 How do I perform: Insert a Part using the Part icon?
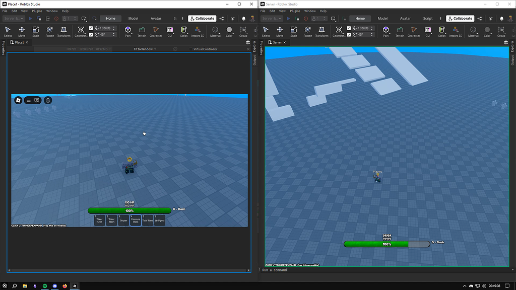click(128, 29)
